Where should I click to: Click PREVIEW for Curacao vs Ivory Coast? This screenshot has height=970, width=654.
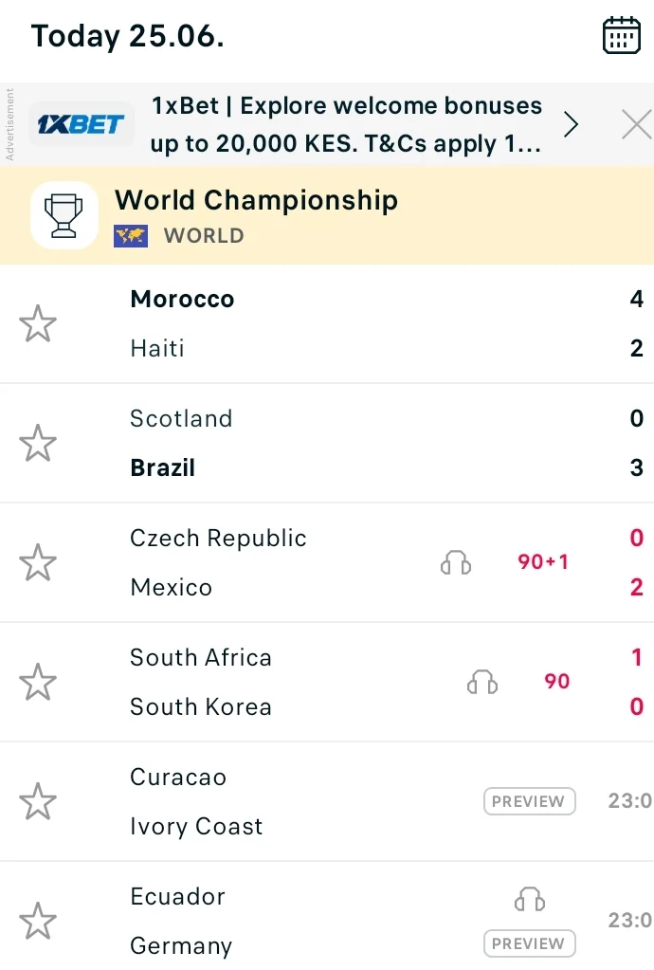point(530,801)
